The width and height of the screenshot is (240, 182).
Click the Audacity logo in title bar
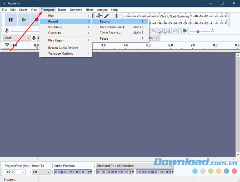click(x=4, y=3)
